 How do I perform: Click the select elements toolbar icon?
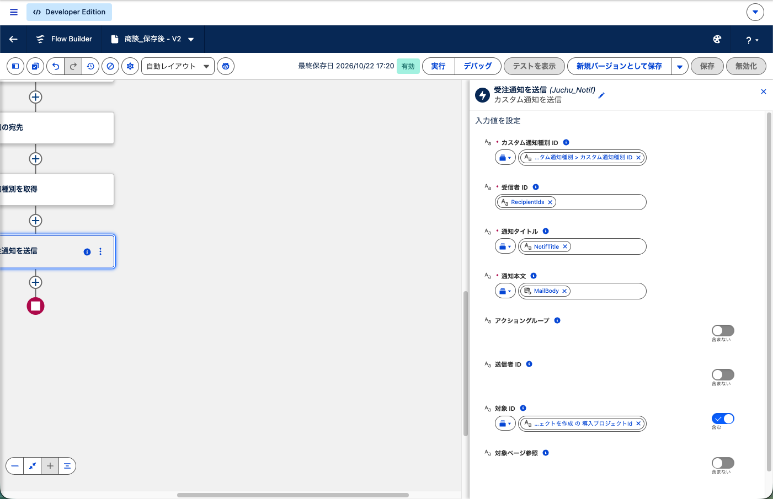[x=35, y=66]
